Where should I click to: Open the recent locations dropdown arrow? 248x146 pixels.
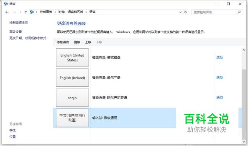point(20,12)
